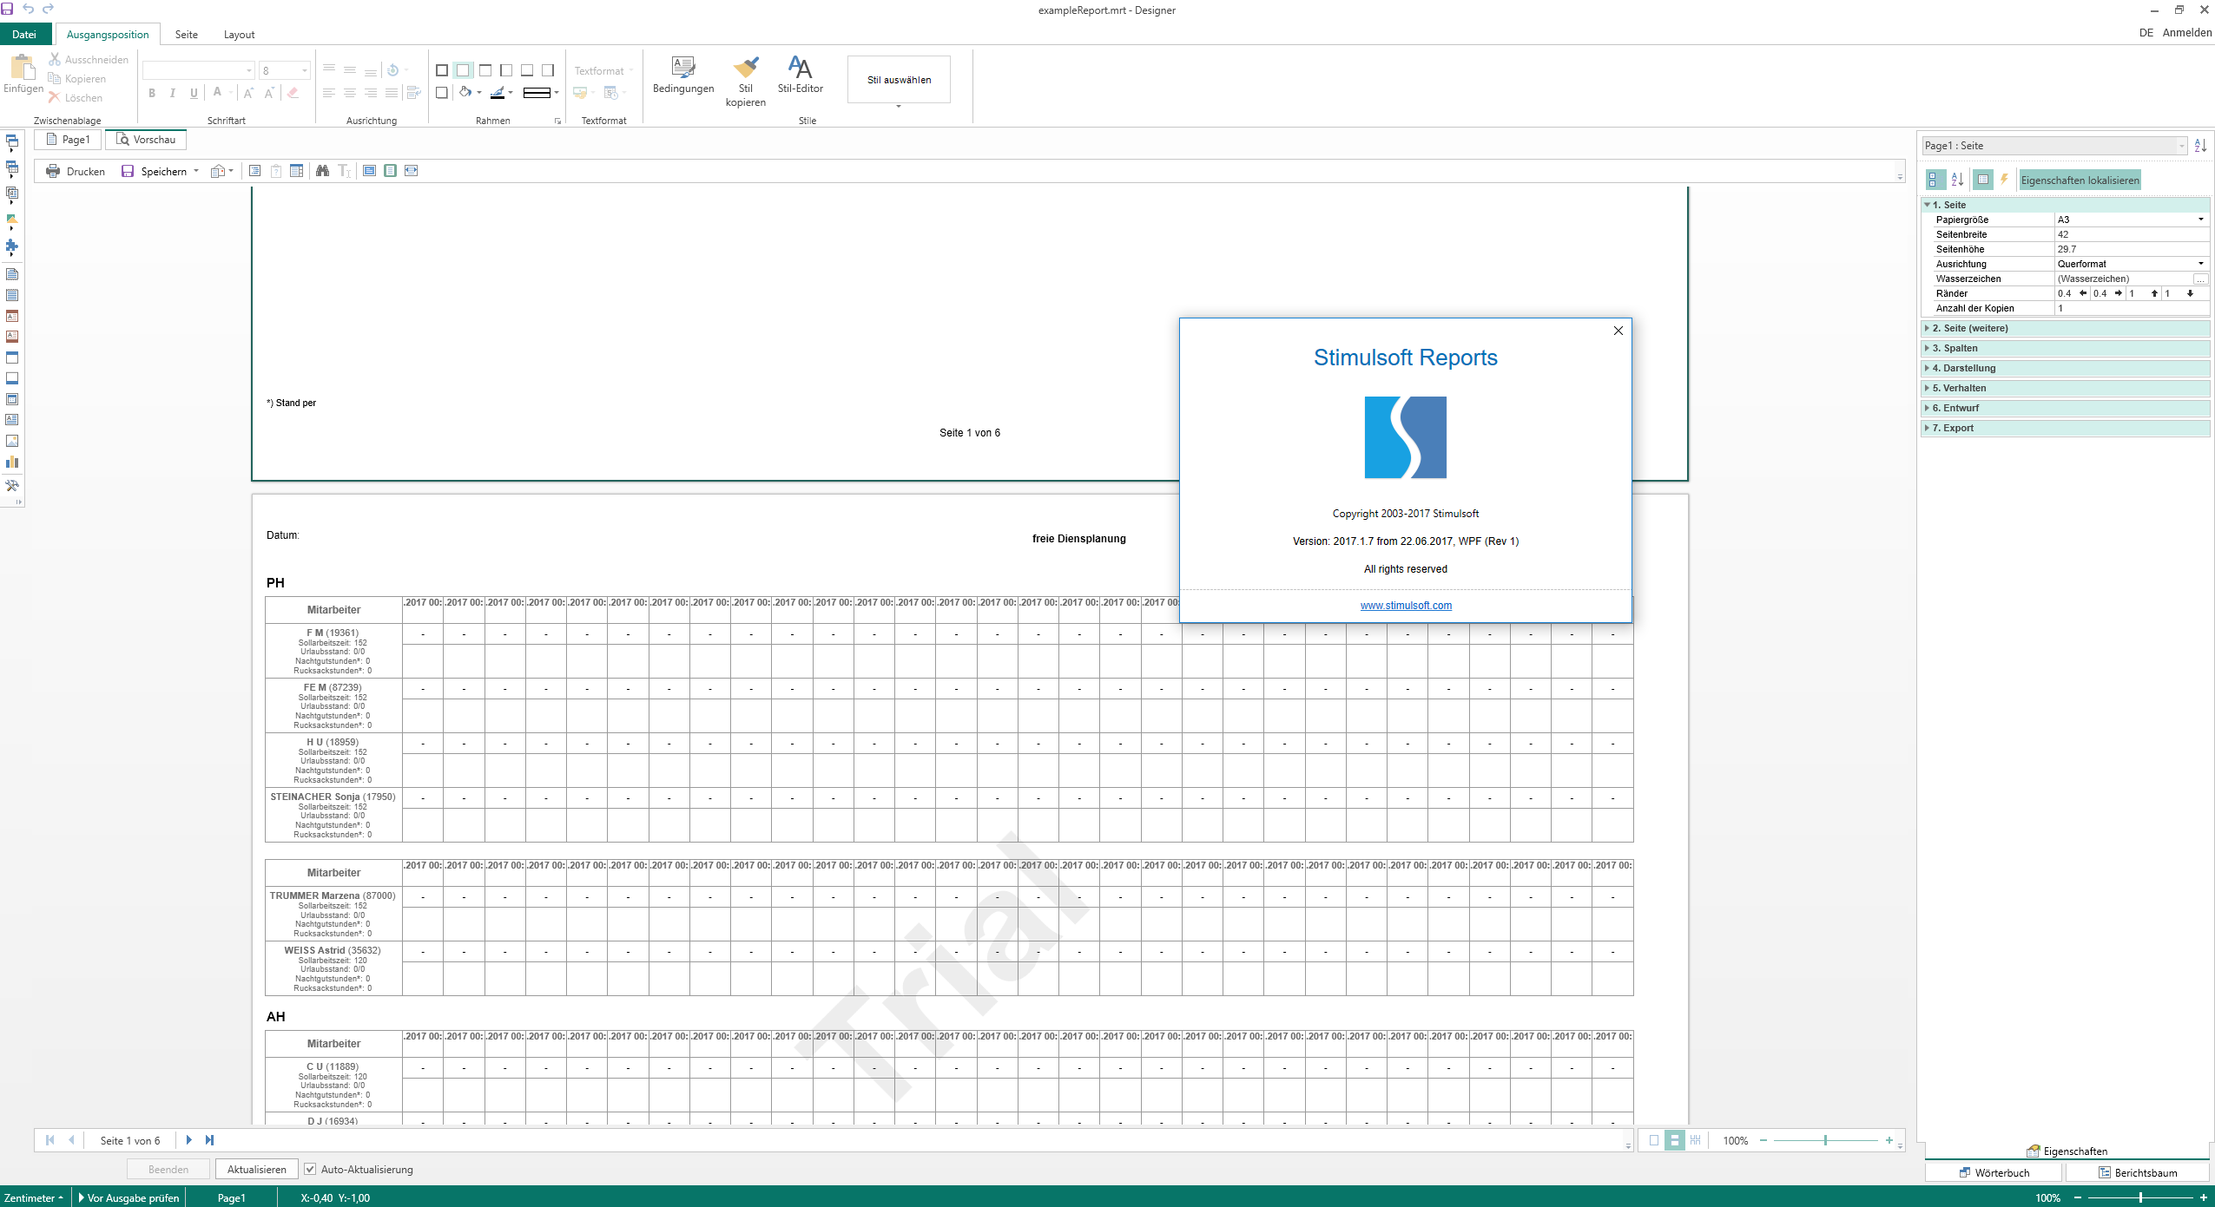Screen dimensions: 2215x1207
Task: Open the tools wrench icon in left sidebar
Action: pos(12,485)
